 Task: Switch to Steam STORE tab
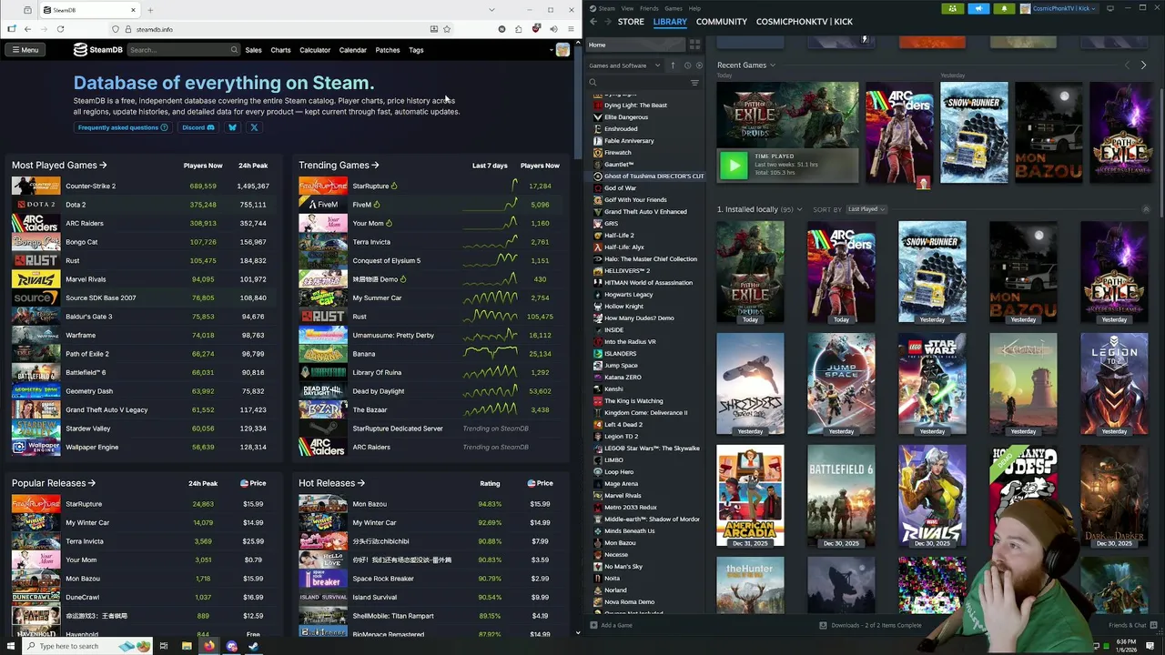(631, 22)
